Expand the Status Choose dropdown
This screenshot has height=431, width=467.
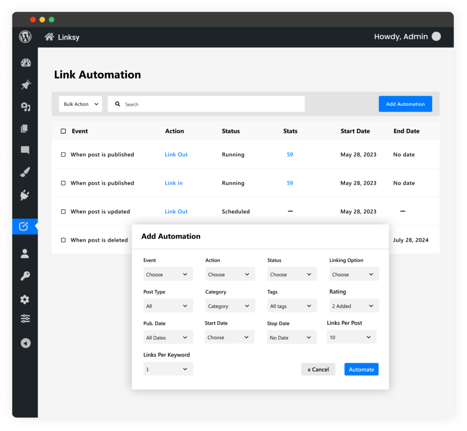pyautogui.click(x=292, y=274)
